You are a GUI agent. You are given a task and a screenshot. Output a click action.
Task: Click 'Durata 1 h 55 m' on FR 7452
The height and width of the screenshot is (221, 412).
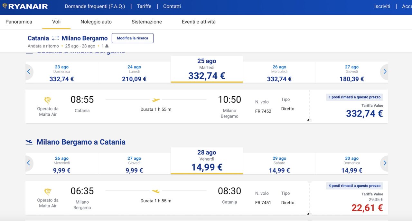pos(156,110)
